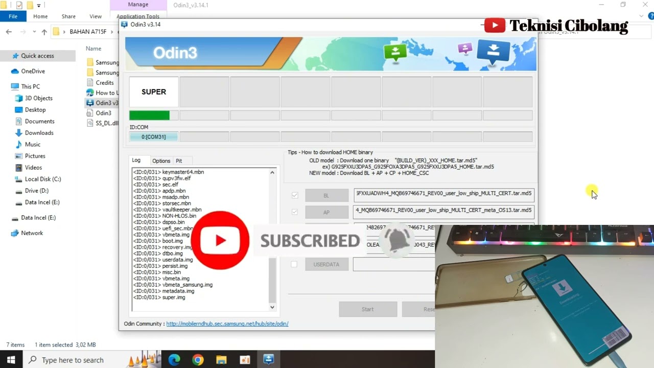Open Quick access in the navigation pane
Image resolution: width=654 pixels, height=368 pixels.
(37, 56)
